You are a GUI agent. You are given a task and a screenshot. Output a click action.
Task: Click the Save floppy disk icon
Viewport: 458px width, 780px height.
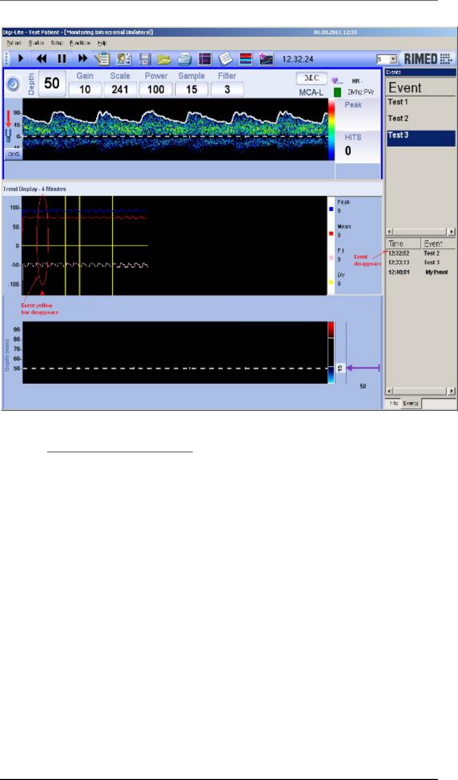pos(146,59)
